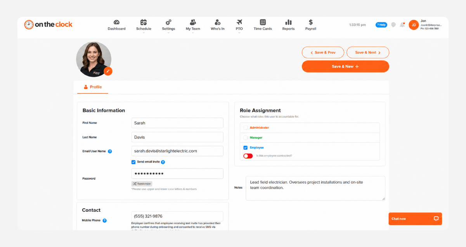Edit profile photo with pencil icon

108,71
